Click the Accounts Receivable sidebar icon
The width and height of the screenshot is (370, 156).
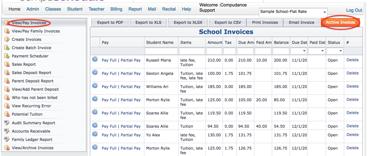click(7, 131)
